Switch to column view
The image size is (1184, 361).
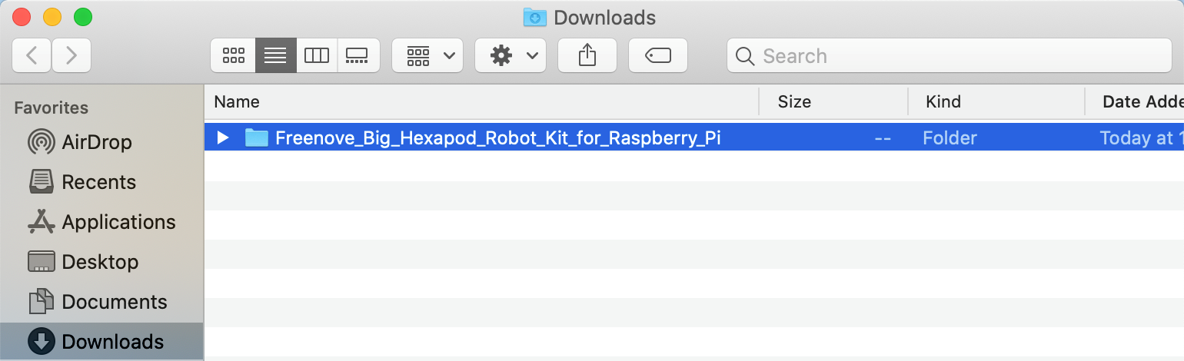(317, 55)
